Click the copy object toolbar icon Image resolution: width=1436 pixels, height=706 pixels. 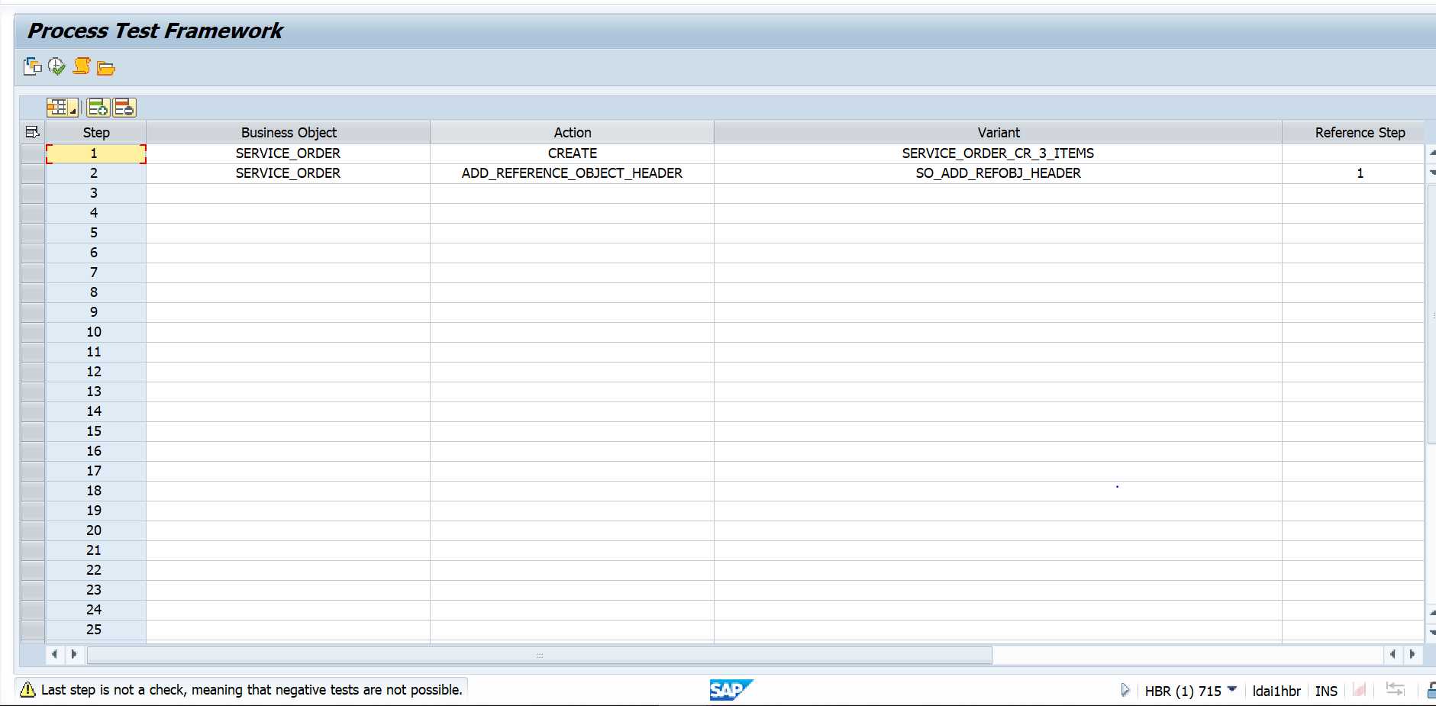tap(33, 67)
